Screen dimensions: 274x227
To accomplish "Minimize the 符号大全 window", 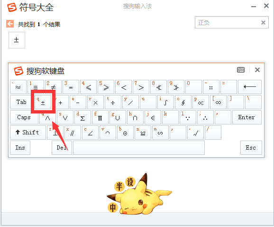I will point(254,7).
